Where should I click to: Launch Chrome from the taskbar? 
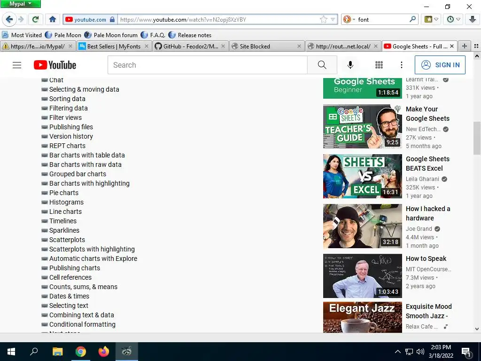[81, 352]
